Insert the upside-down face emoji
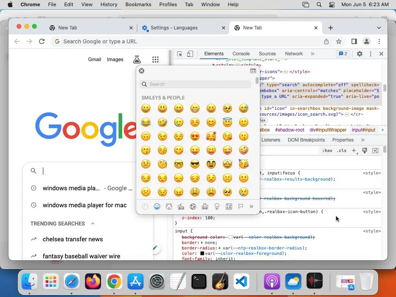 (x=146, y=136)
